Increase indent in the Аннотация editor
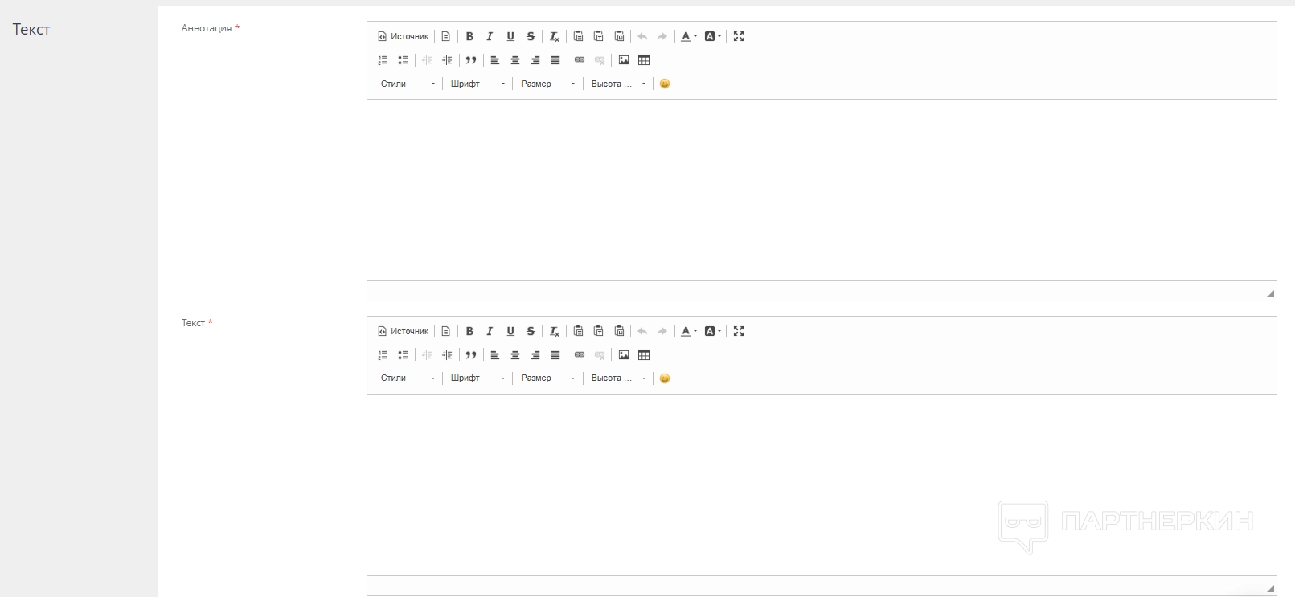 click(447, 60)
